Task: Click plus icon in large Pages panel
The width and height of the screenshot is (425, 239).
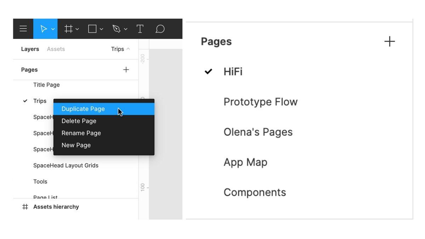Action: pyautogui.click(x=389, y=41)
